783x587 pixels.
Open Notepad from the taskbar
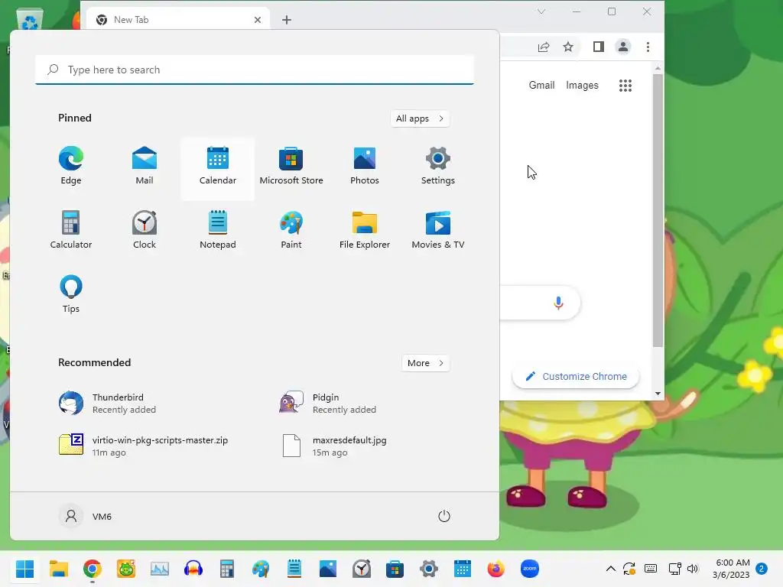(x=294, y=569)
